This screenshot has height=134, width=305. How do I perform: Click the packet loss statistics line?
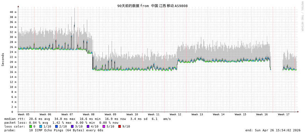click(x=61, y=123)
